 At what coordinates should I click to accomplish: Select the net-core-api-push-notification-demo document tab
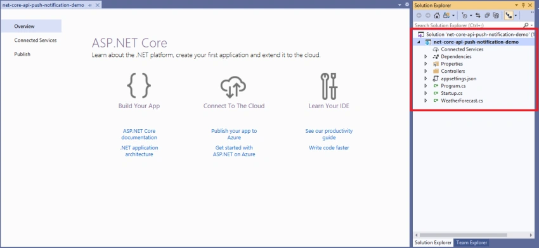point(43,5)
